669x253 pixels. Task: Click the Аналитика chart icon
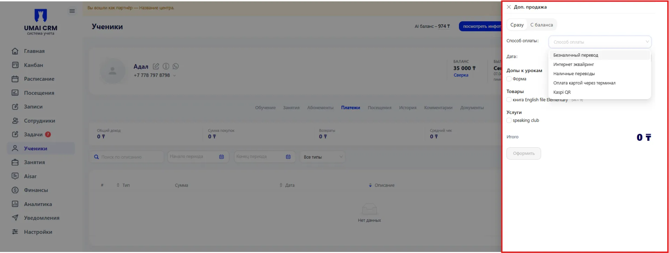point(15,204)
